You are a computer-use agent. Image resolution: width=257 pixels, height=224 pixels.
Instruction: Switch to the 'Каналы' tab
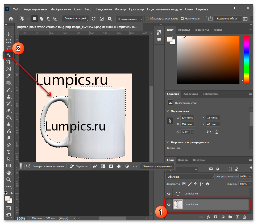[x=183, y=160]
